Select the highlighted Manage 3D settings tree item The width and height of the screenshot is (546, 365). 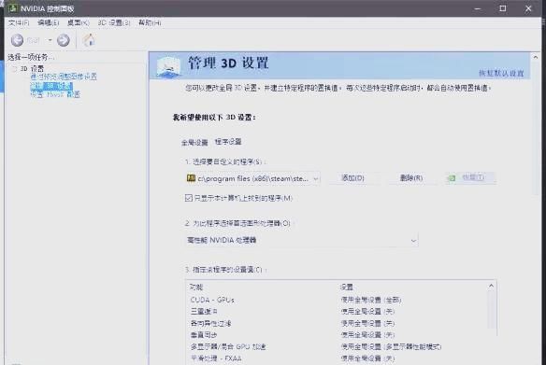pyautogui.click(x=51, y=86)
